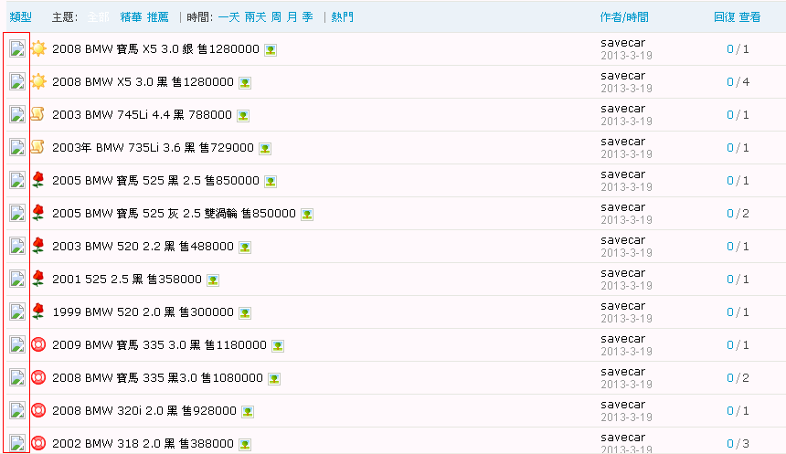Viewport: 786px width, 454px height.
Task: Click image attachment icon after 2009 BMW 335 售1180000
Action: [278, 346]
